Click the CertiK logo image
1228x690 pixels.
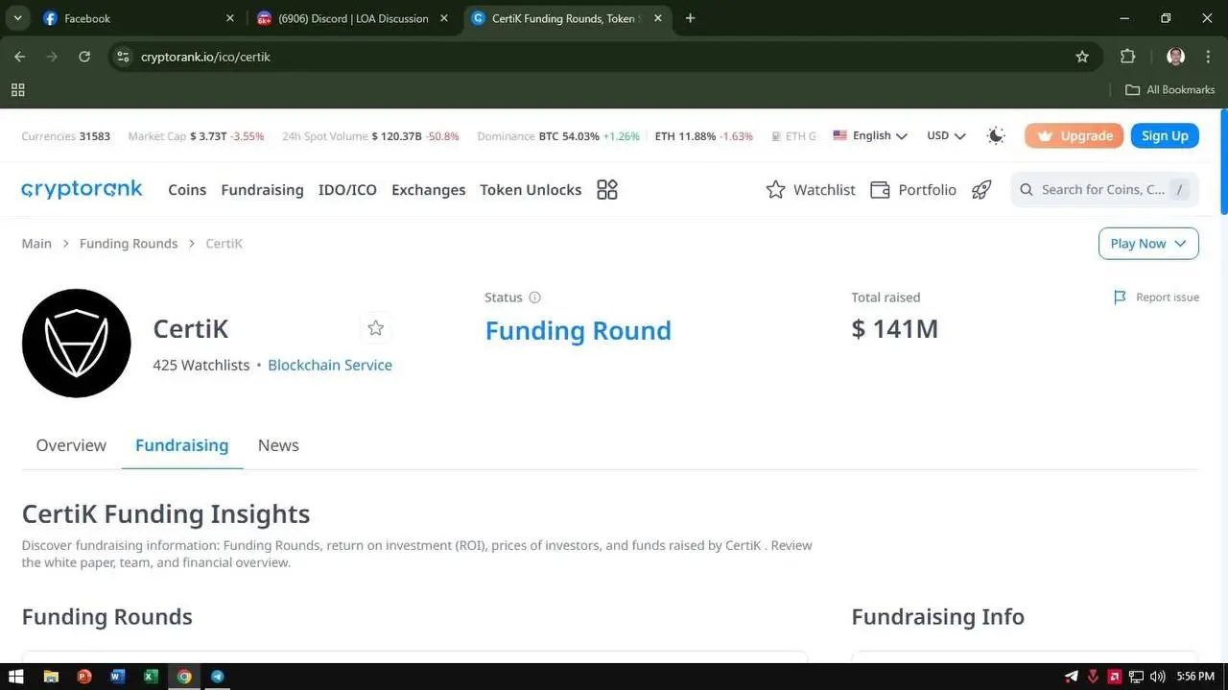click(x=77, y=343)
